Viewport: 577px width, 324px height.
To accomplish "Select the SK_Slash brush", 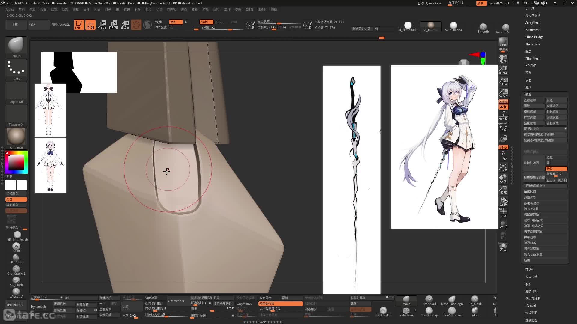I will (475, 301).
